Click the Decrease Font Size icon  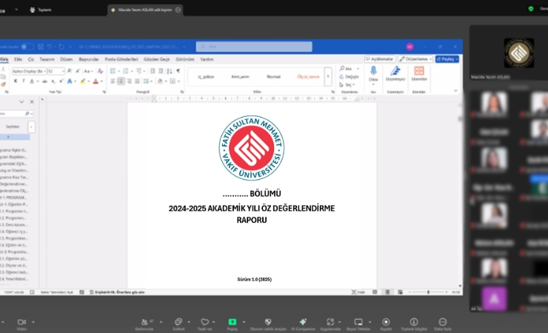pyautogui.click(x=78, y=71)
